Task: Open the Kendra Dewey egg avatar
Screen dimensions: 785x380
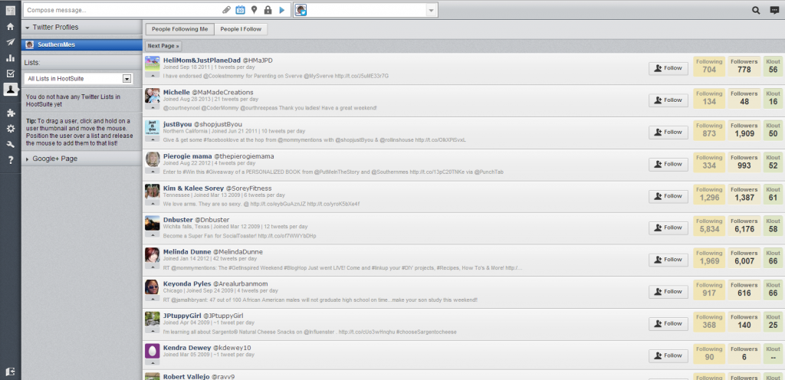Action: [153, 350]
